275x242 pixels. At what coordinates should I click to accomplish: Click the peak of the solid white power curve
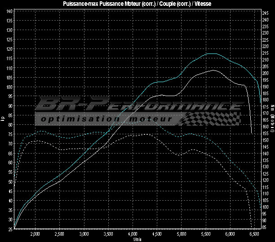point(213,70)
